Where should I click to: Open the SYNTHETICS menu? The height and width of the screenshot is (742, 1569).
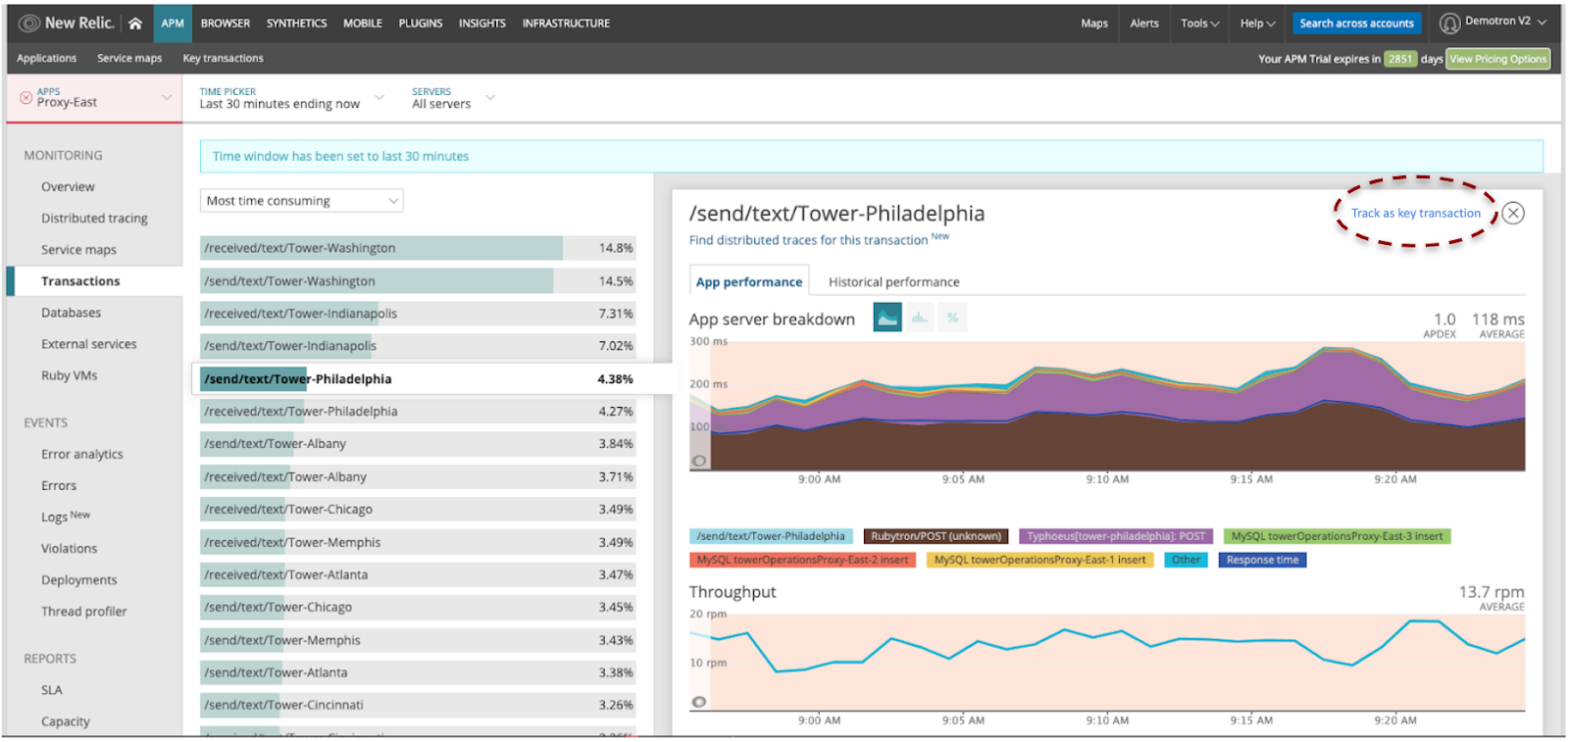click(x=297, y=24)
